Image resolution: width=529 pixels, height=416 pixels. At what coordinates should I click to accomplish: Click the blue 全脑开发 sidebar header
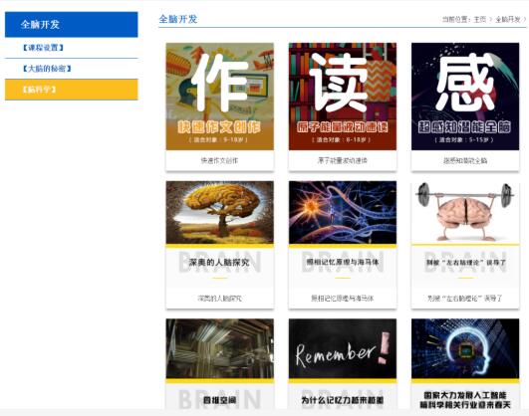click(72, 25)
